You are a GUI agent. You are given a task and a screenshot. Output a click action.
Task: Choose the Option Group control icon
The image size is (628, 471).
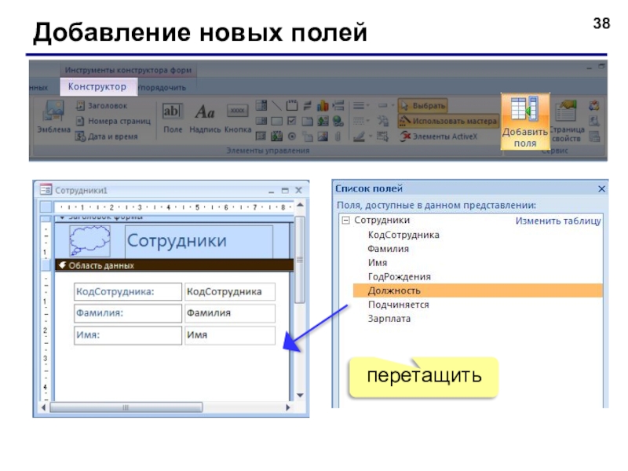click(x=292, y=106)
